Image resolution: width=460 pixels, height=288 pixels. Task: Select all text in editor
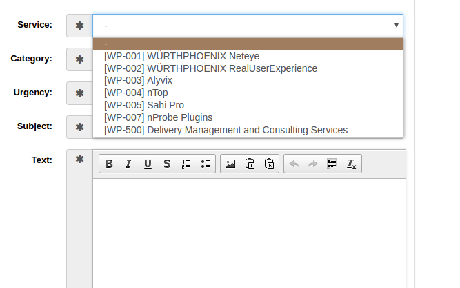(332, 164)
